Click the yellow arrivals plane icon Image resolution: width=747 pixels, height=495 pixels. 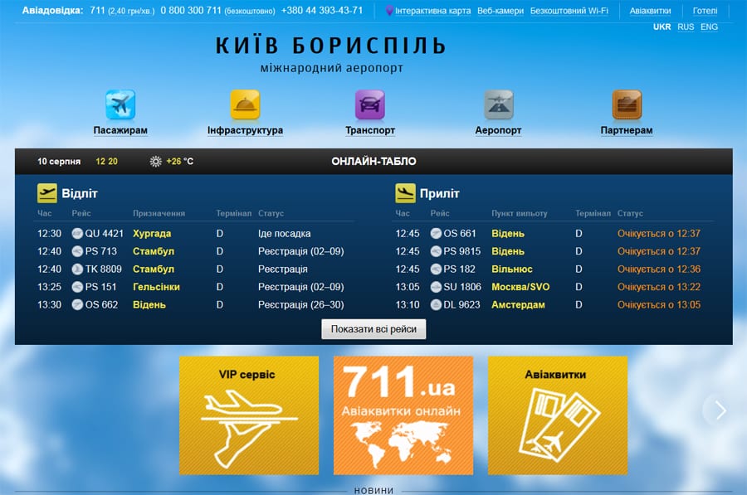(405, 193)
